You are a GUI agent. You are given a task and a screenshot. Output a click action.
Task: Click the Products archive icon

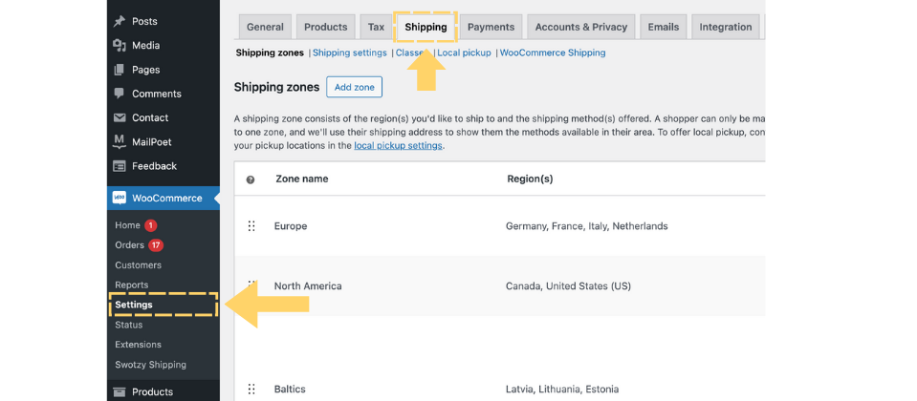(120, 391)
